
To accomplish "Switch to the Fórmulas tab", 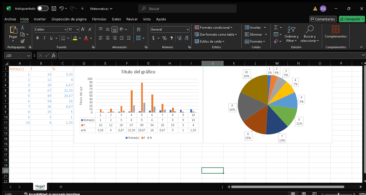I will coord(99,19).
